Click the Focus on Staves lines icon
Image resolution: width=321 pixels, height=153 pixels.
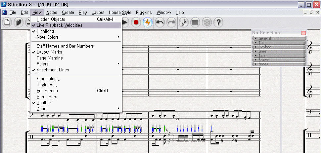[x=195, y=22]
